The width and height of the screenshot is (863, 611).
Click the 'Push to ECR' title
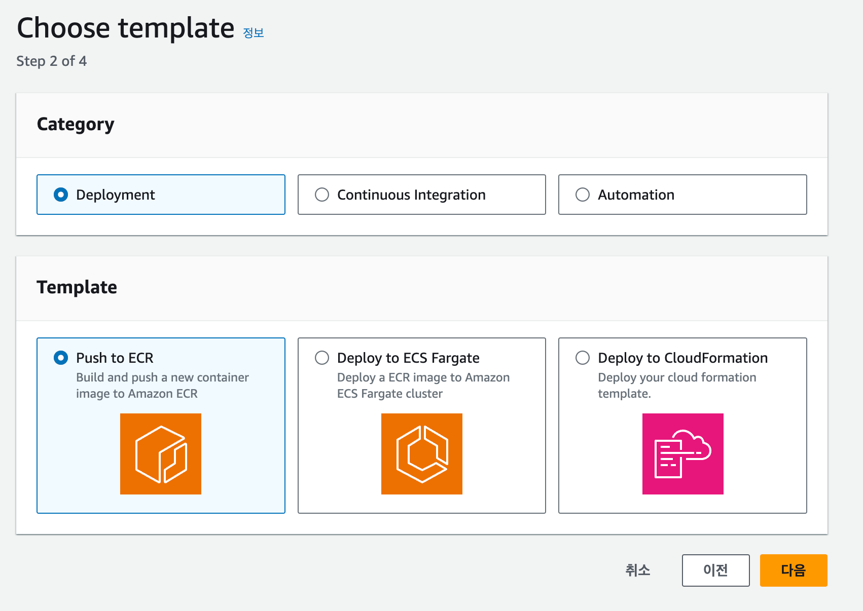[115, 358]
